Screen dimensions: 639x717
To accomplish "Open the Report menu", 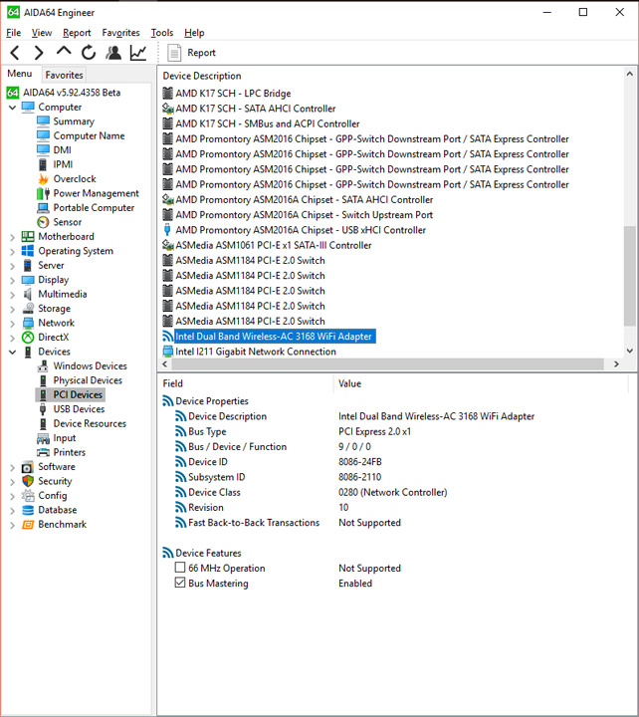I will pos(77,33).
